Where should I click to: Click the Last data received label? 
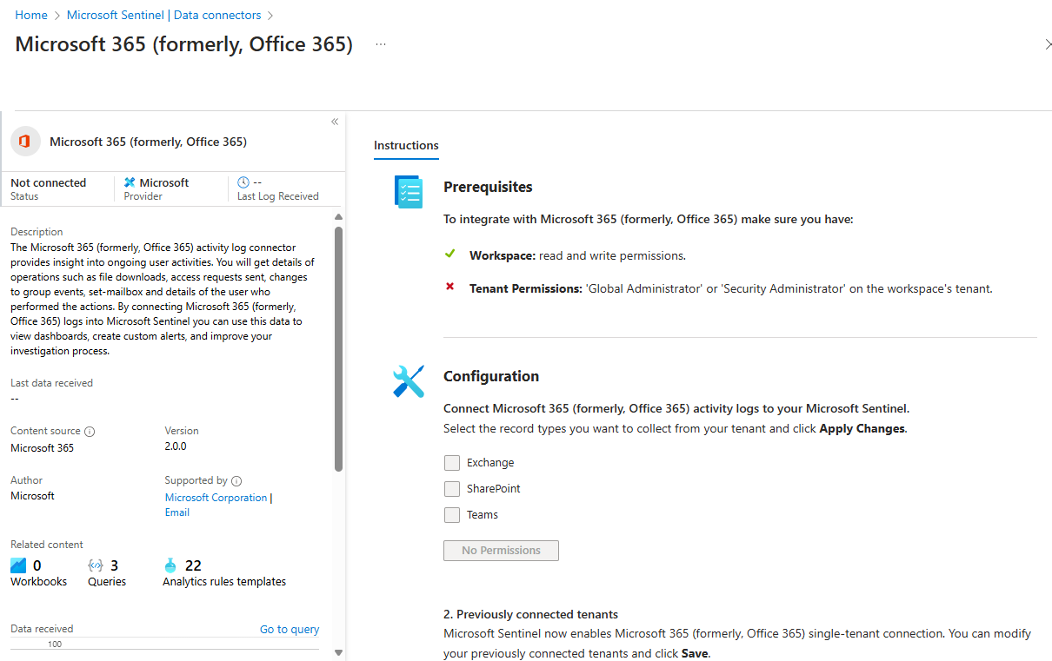coord(51,383)
